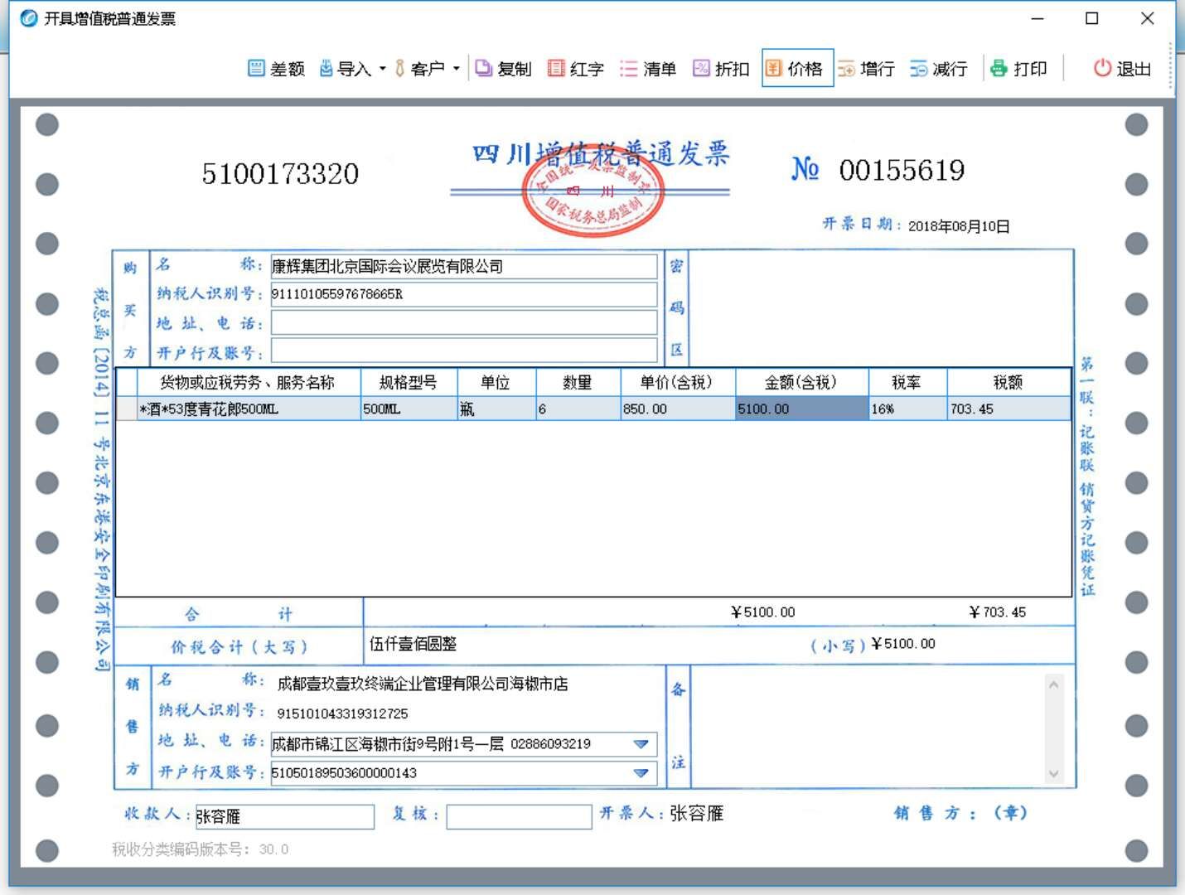Open the 清单 list icon
This screenshot has width=1185, height=895.
pos(629,69)
